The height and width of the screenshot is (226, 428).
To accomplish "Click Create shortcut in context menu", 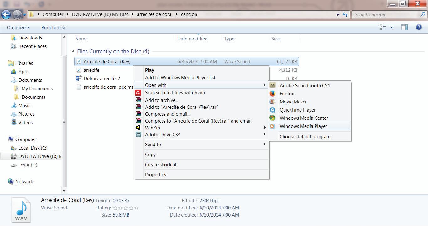I will click(201, 165).
